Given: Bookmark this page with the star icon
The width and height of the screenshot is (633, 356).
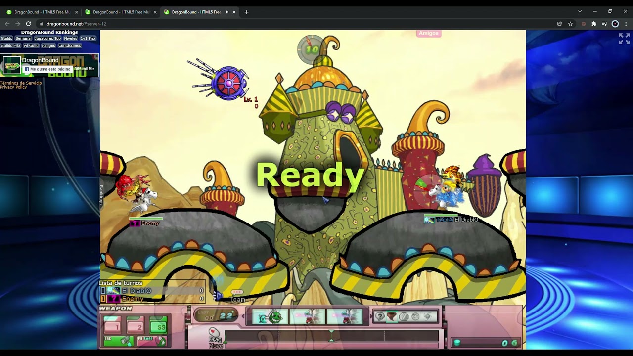Looking at the screenshot, I should tap(570, 24).
